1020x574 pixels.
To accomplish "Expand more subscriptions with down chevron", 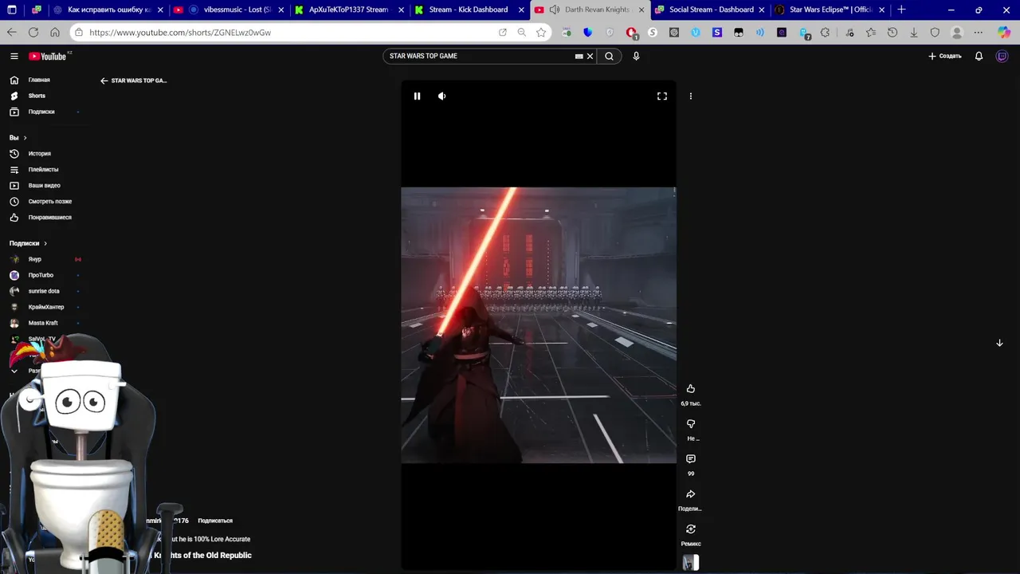I will coord(14,371).
